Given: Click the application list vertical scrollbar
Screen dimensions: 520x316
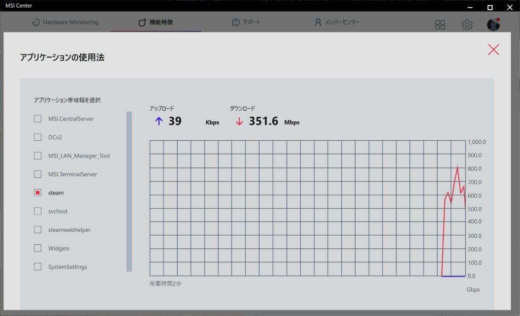Looking at the screenshot, I should [x=129, y=192].
